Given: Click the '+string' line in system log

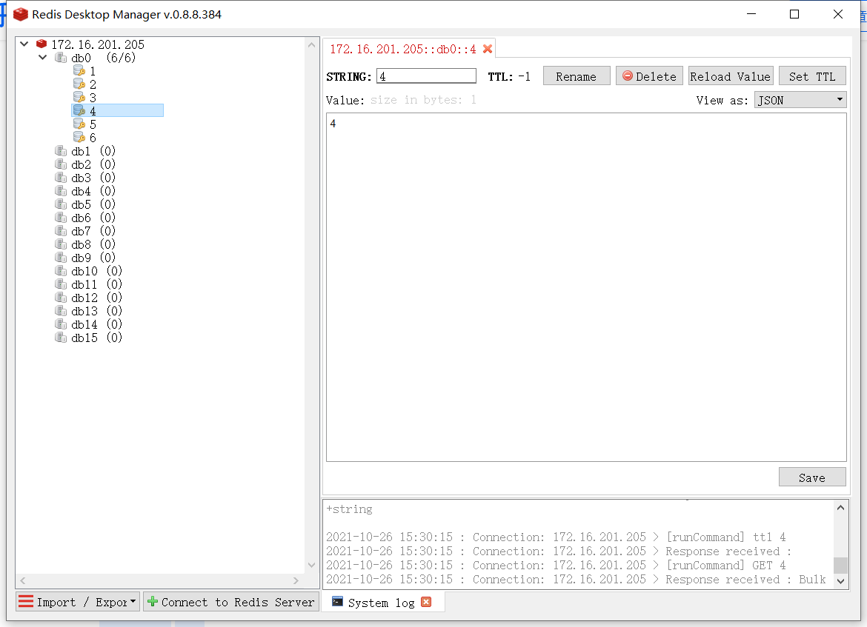Looking at the screenshot, I should [350, 509].
